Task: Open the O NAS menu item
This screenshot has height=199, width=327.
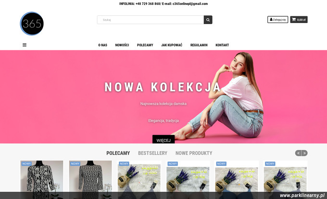Action: 102,45
